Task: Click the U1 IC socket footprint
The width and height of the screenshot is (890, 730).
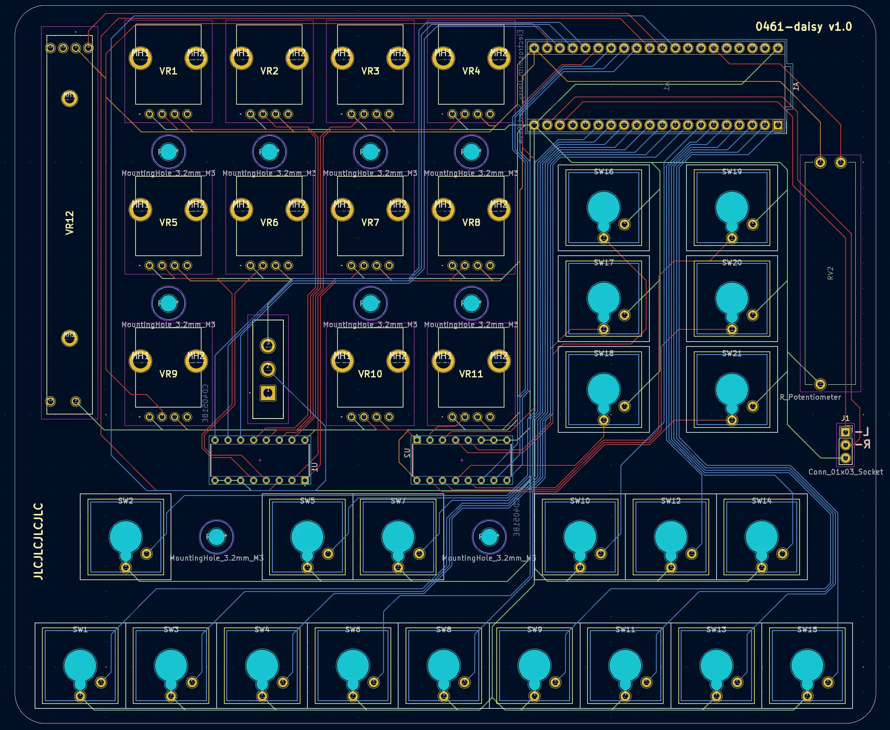Action: [260, 460]
